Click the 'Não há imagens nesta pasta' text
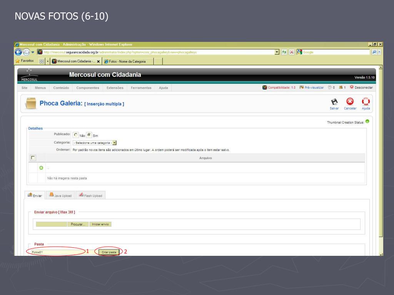Screen dimensions: 394x295 [67, 178]
